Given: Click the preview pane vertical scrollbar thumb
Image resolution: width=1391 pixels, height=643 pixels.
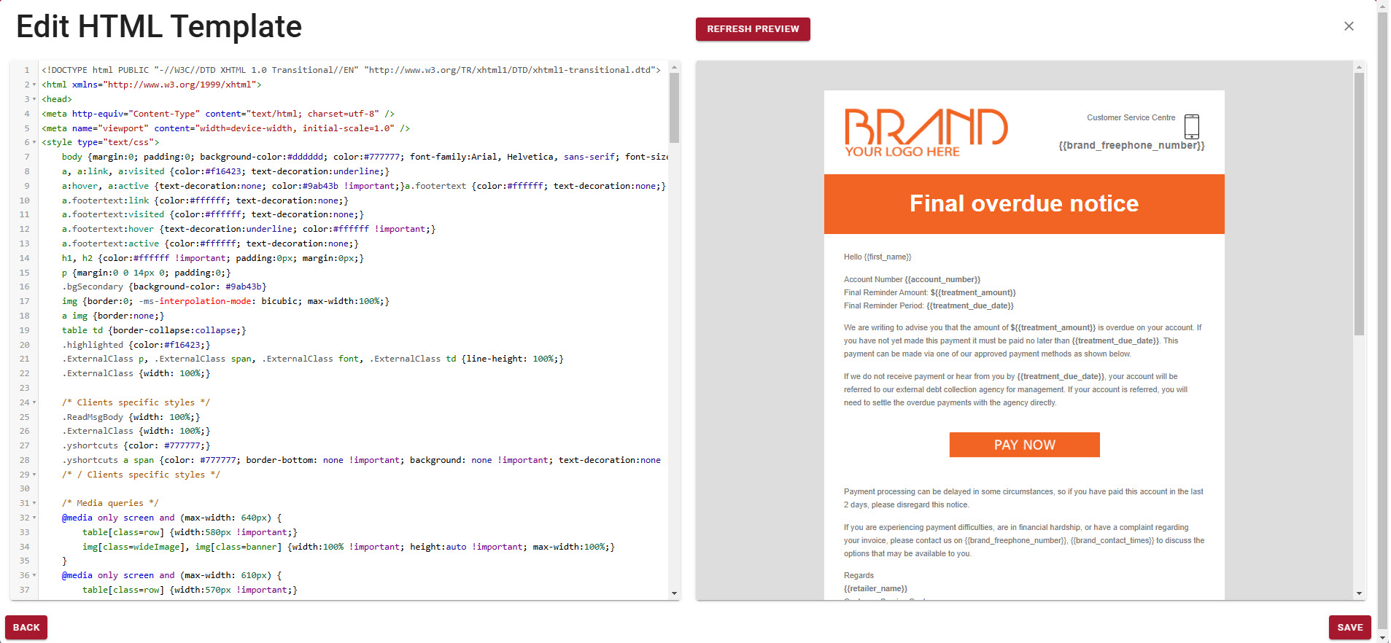Looking at the screenshot, I should tap(1358, 203).
